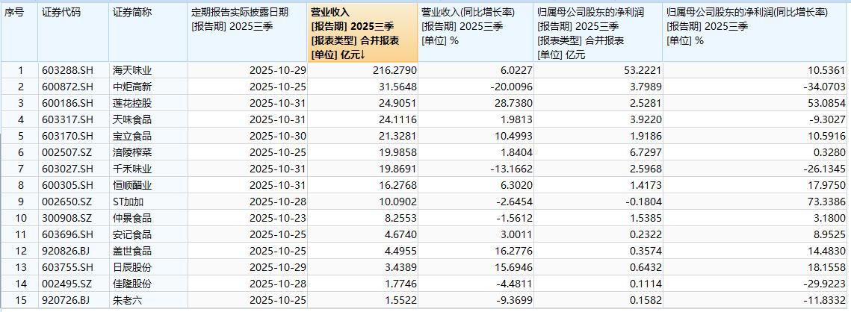Click the 2025-10-23 disclosure date cell

click(x=276, y=216)
